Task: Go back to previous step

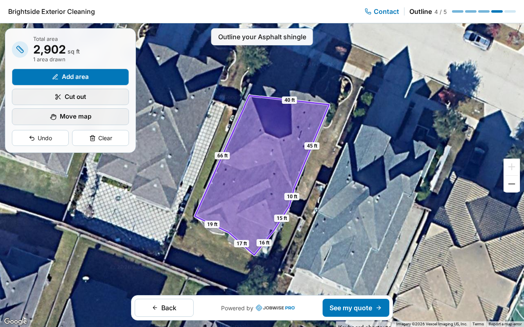Action: 164,308
